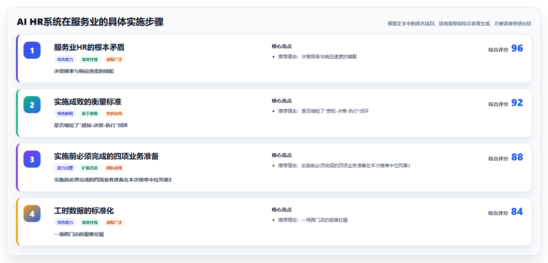Viewport: 548px width, 263px height.
Task: Click the page title 'AI HR系统在服务业的具体实施步骤'
Action: tap(90, 22)
